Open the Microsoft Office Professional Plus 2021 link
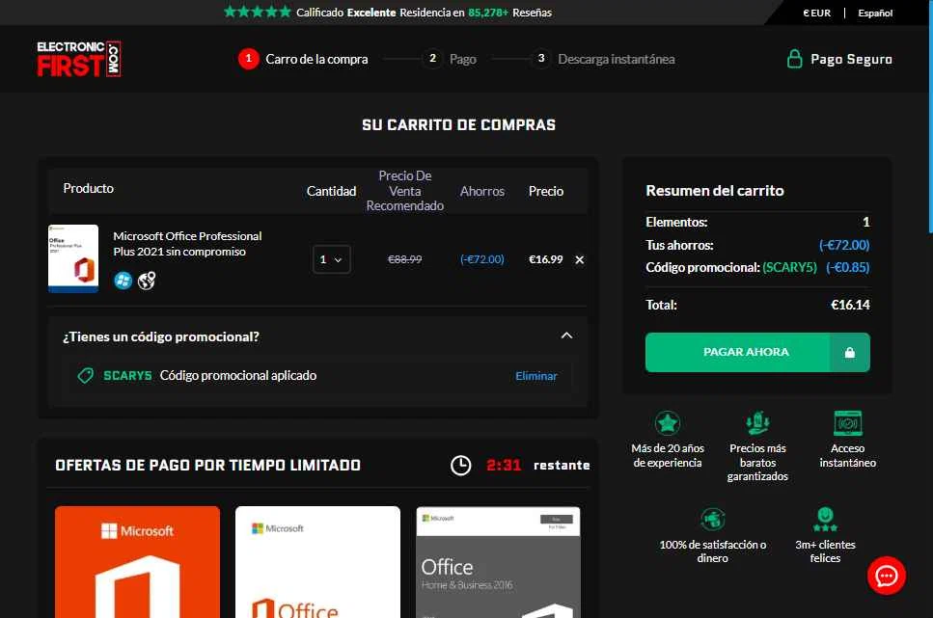This screenshot has height=618, width=933. (x=187, y=244)
